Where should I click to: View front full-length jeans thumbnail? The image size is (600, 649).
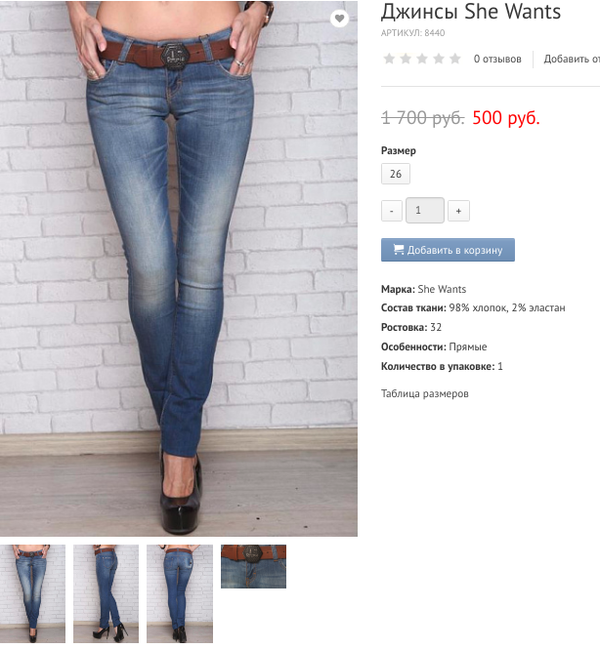pyautogui.click(x=32, y=593)
